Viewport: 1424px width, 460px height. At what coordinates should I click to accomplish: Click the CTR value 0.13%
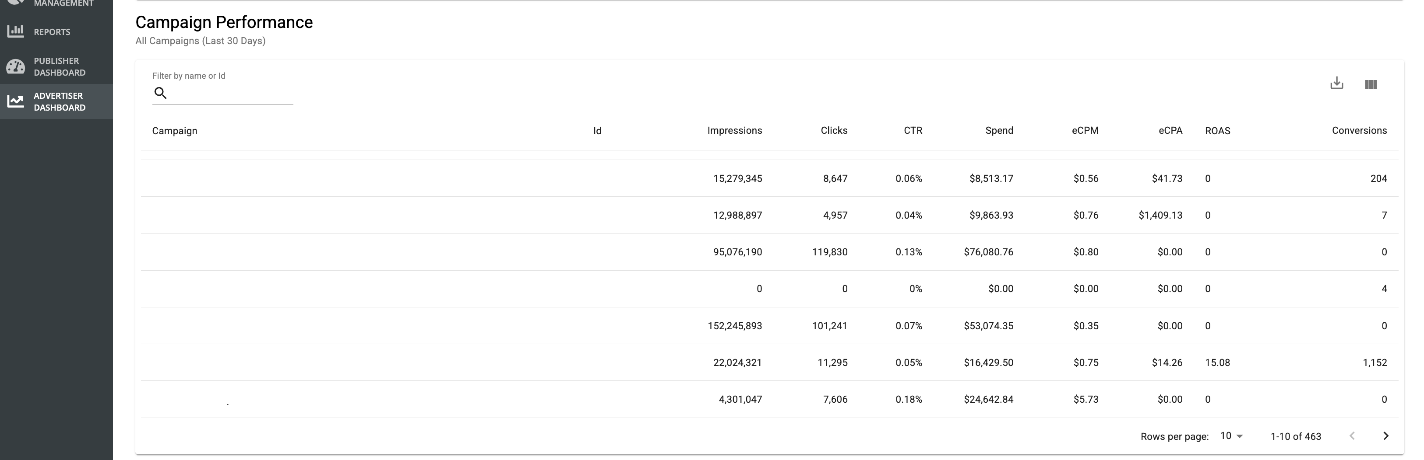[x=909, y=252]
